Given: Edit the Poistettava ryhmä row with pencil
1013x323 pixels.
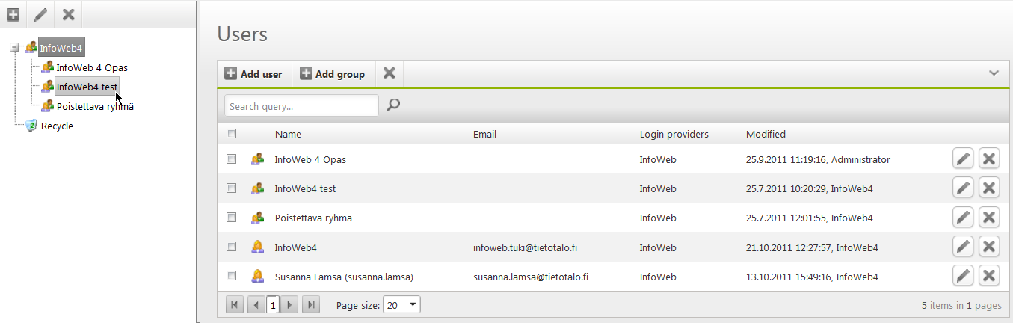Looking at the screenshot, I should 963,218.
